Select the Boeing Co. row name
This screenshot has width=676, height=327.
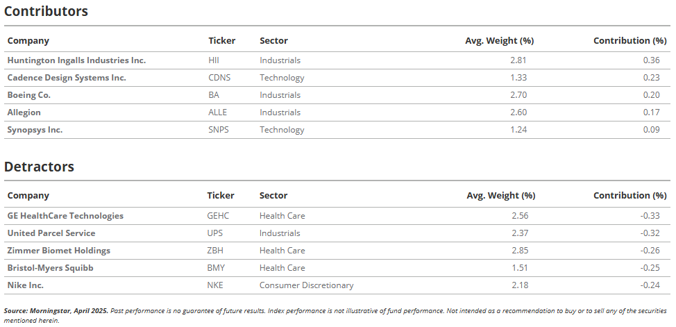[x=29, y=95]
